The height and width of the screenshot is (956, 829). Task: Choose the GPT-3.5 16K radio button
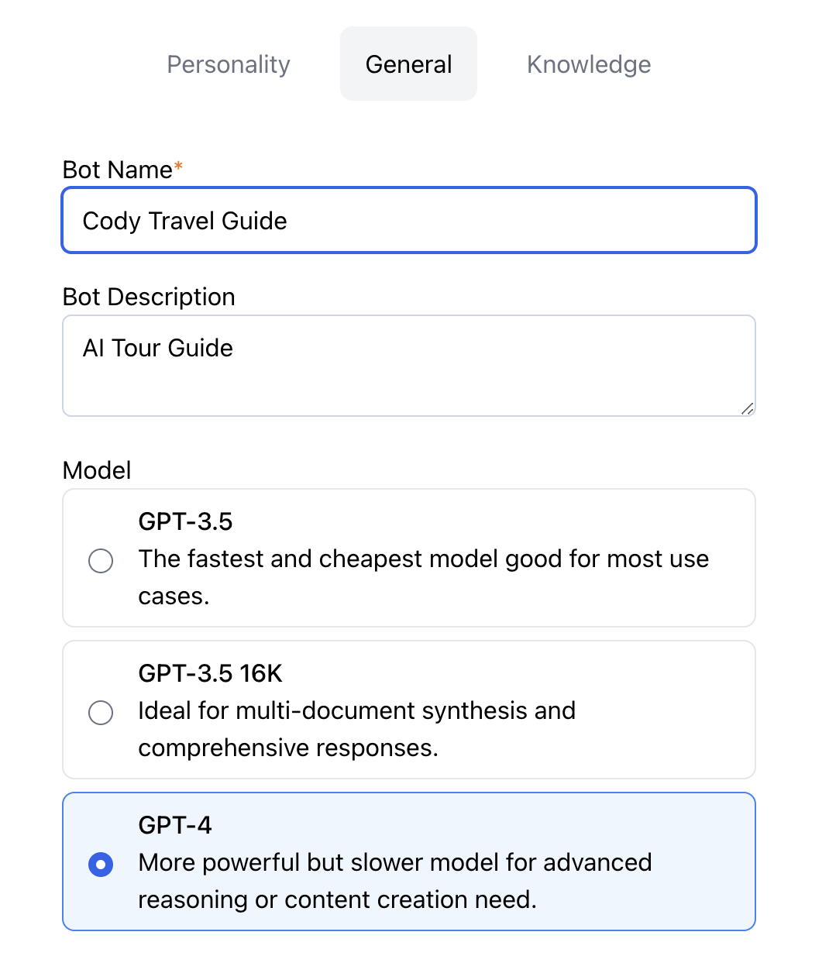tap(101, 712)
